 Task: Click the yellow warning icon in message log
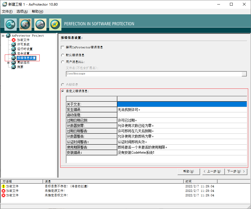click(4, 186)
